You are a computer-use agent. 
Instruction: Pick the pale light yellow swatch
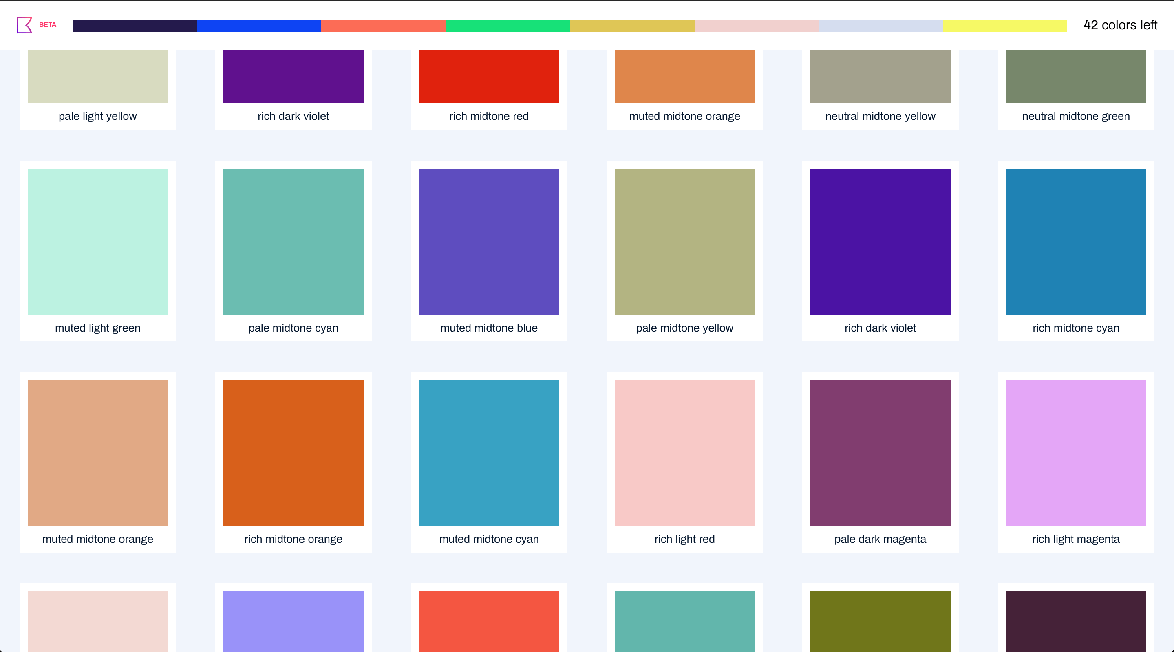[97, 76]
